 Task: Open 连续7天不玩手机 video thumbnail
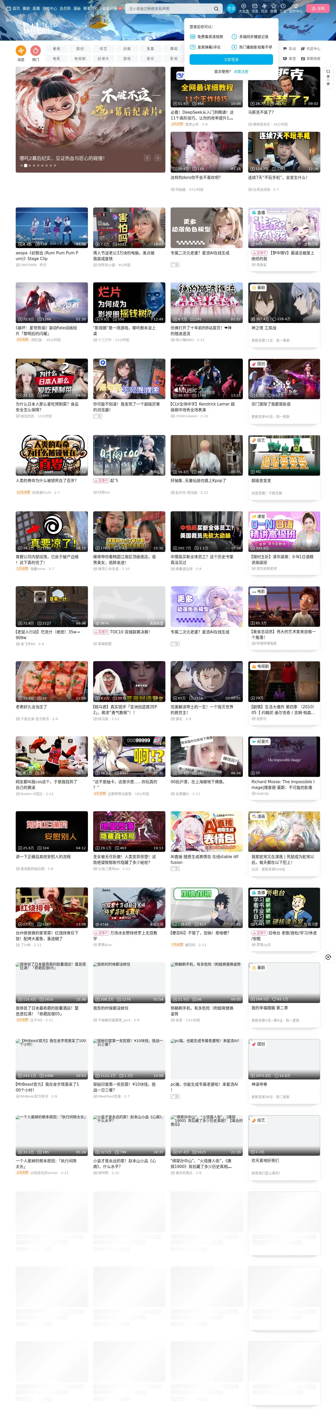pos(284,152)
